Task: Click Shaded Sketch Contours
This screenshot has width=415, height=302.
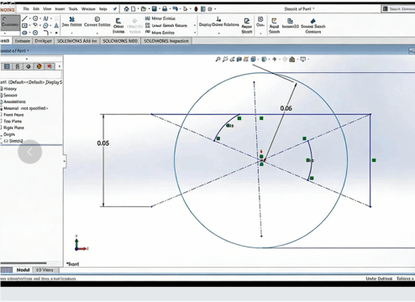Action: click(x=313, y=26)
